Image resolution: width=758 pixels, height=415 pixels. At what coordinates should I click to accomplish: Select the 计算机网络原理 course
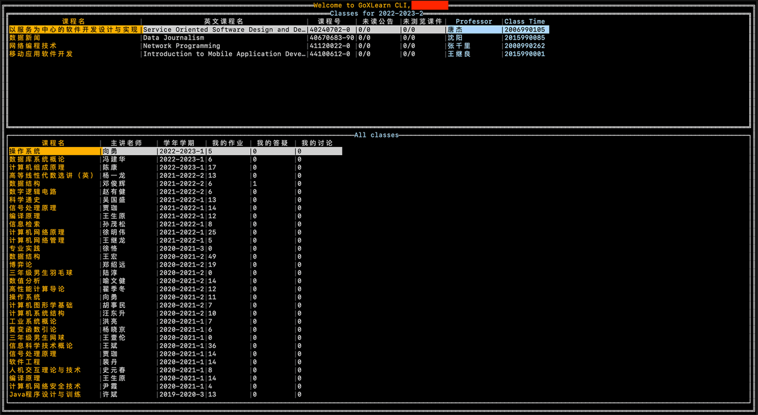click(37, 232)
